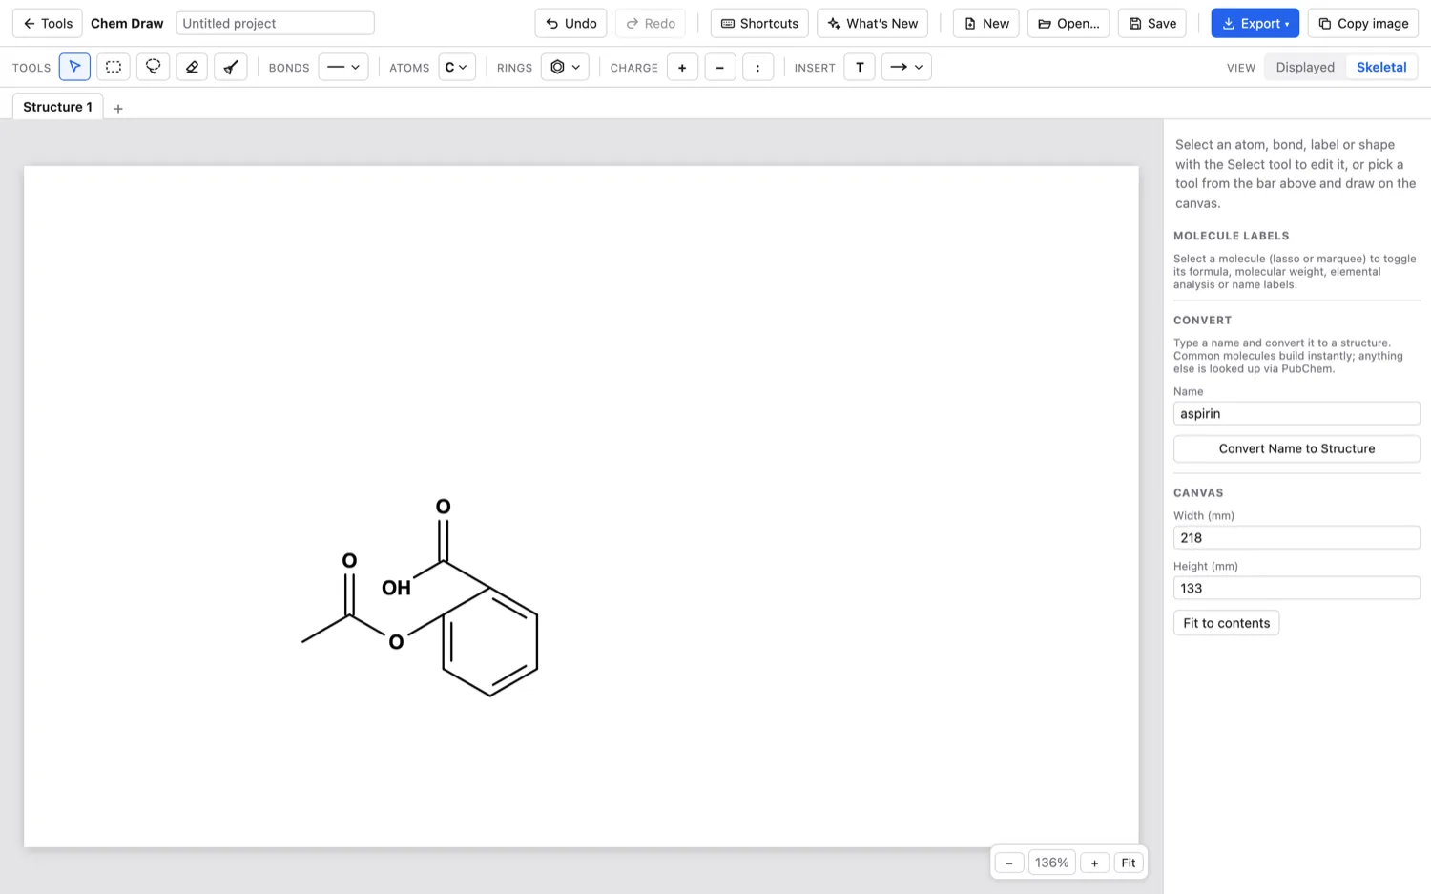
Task: Pick the lasso selection tool
Action: coord(153,67)
